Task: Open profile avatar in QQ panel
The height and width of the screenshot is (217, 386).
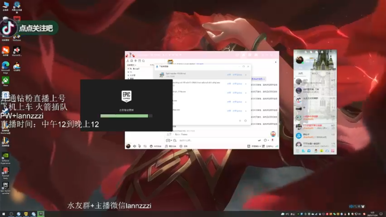Action: pyautogui.click(x=300, y=60)
